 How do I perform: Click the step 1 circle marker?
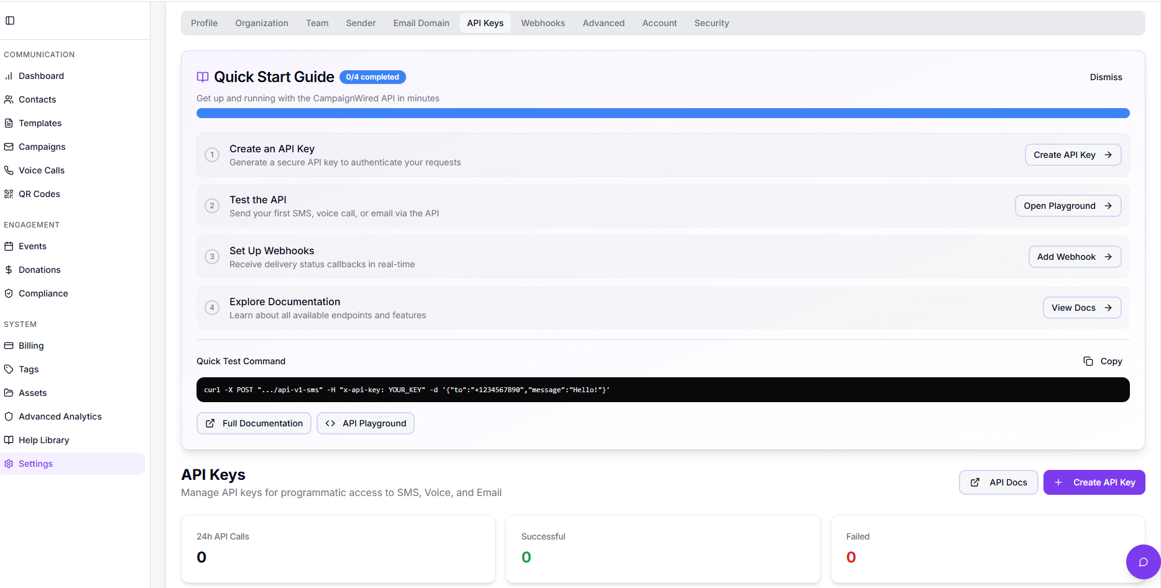pyautogui.click(x=212, y=155)
